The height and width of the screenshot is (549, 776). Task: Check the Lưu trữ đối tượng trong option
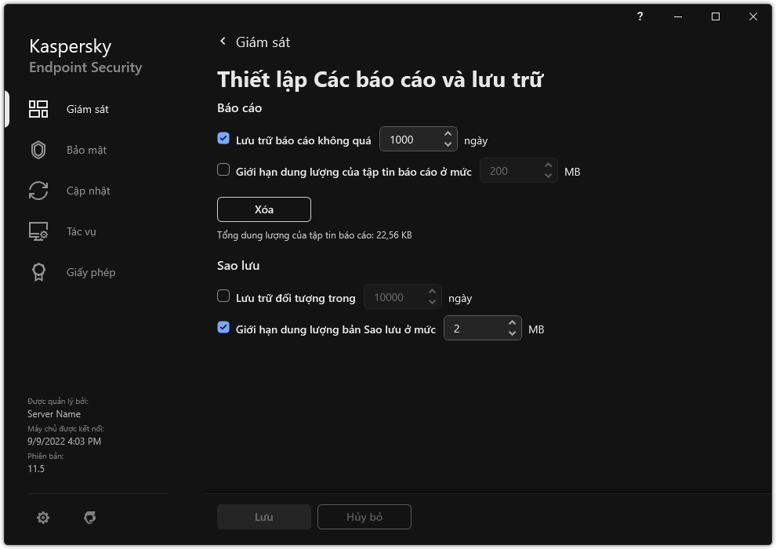click(223, 296)
